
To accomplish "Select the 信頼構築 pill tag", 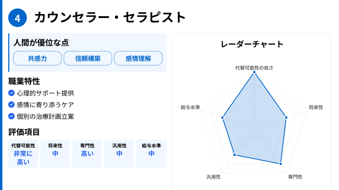I will (88, 58).
